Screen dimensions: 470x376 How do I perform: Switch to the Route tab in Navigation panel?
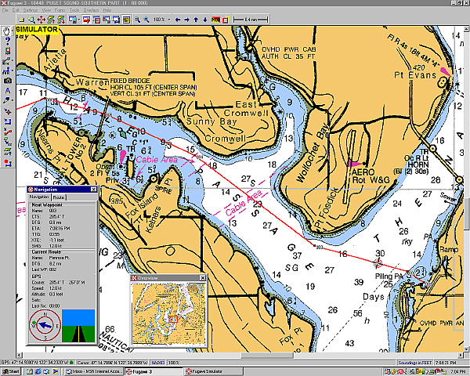tap(59, 197)
